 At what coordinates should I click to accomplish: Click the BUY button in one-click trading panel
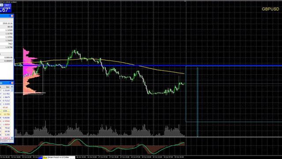pos(7,5)
